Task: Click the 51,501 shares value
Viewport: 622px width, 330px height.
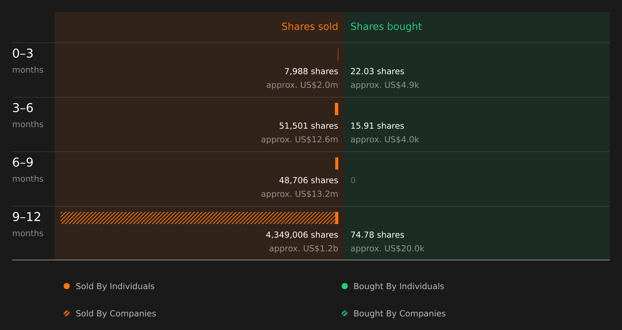Action: [x=308, y=126]
